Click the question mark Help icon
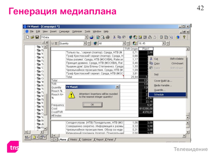The width and height of the screenshot is (211, 158). (184, 37)
